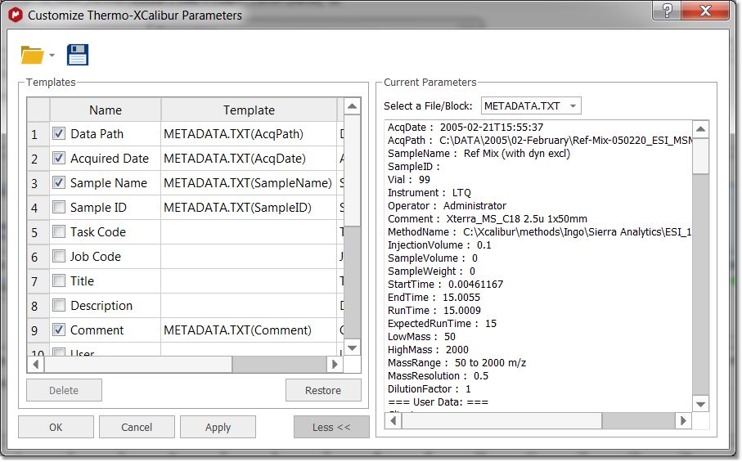This screenshot has width=742, height=462.
Task: Click Templates table scroll left arrow
Action: (35, 364)
